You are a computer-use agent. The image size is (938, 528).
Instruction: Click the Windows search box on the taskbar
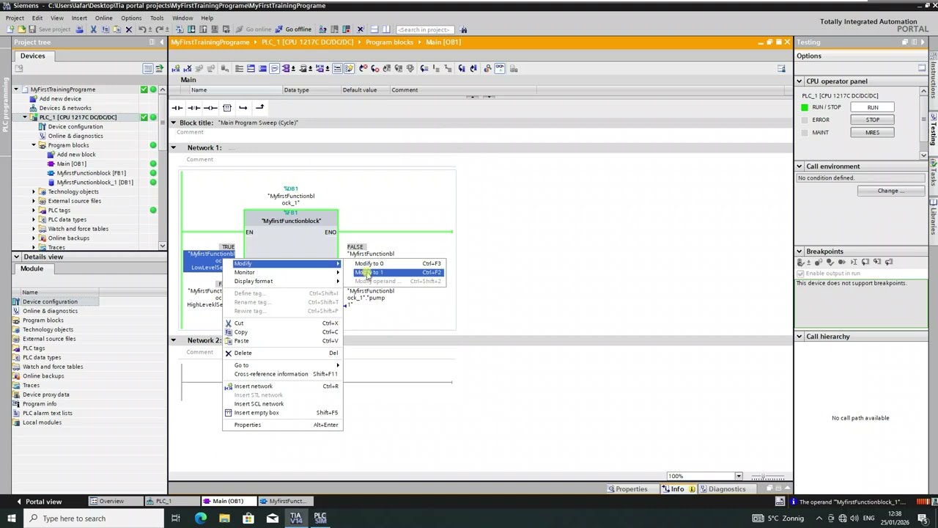[95, 518]
